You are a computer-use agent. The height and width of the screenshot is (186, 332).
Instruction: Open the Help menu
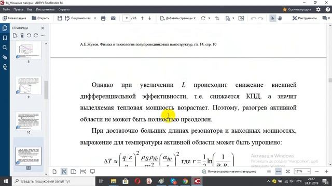(64, 9)
